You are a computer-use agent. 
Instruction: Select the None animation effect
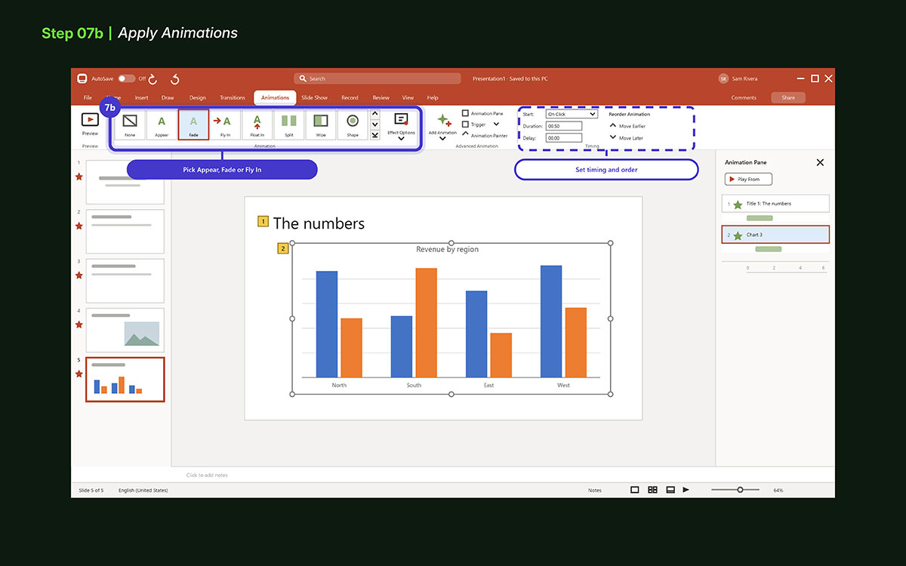(130, 125)
